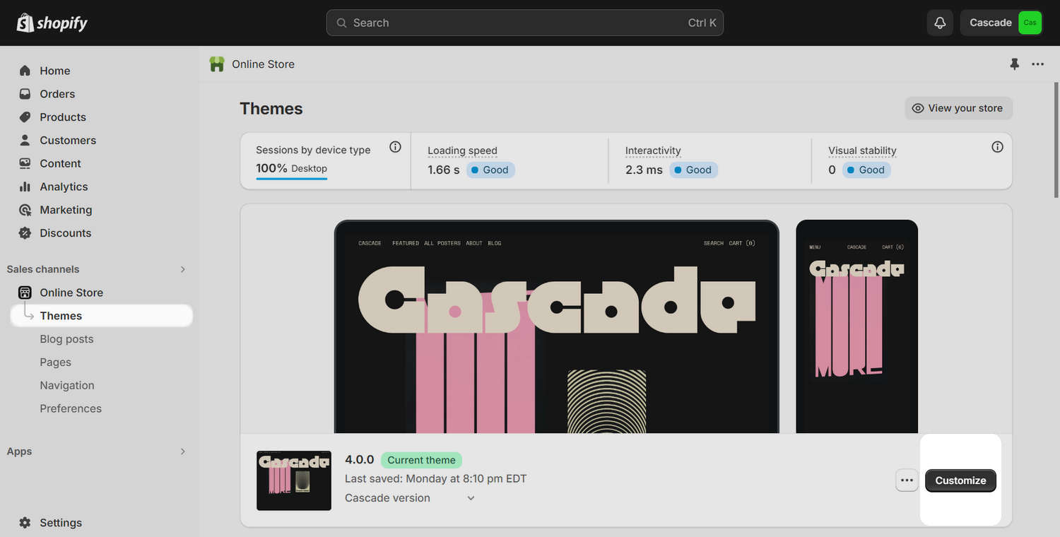Viewport: 1060px width, 537px height.
Task: Click the search magnifier icon
Action: tap(341, 23)
